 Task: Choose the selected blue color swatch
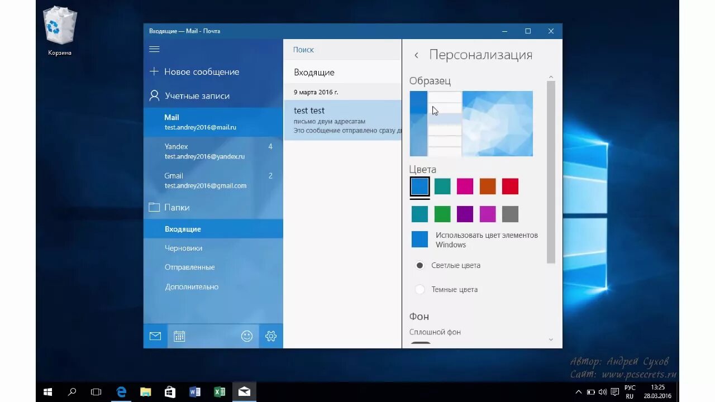420,186
